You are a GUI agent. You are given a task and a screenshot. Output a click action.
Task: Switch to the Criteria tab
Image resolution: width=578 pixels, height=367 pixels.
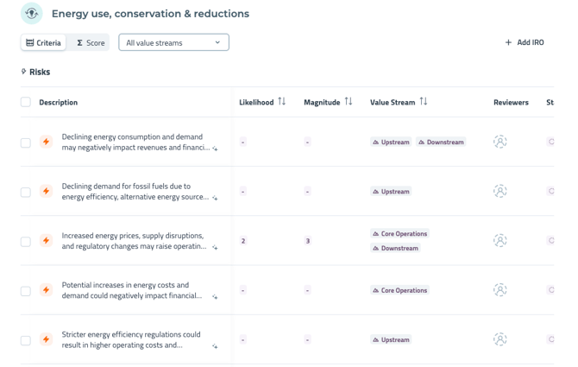(43, 42)
